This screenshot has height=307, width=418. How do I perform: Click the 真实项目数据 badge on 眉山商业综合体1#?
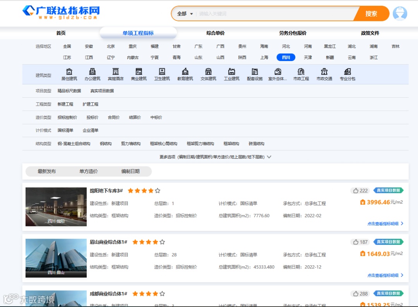pos(389,242)
